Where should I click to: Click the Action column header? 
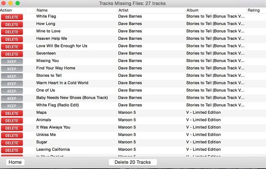[x=6, y=10]
